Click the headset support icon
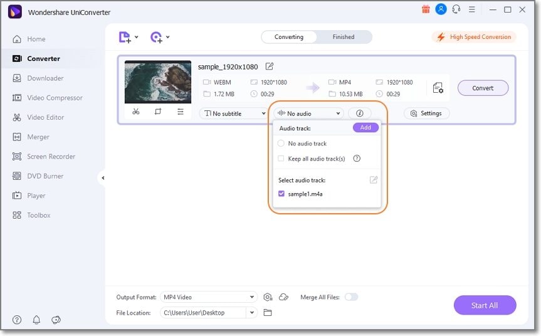541x336 pixels. tap(456, 9)
